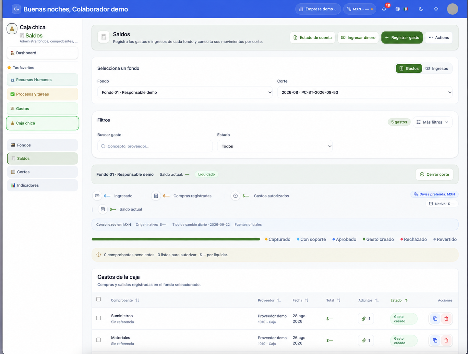The height and width of the screenshot is (354, 468).
Task: Click the Cerrar corte button
Action: tap(434, 174)
